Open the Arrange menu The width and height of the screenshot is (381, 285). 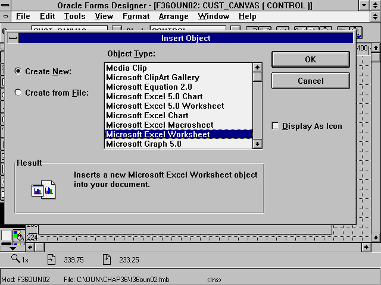pyautogui.click(x=174, y=17)
